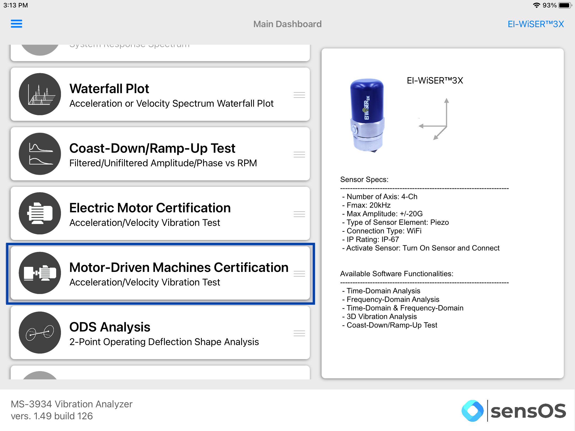The image size is (575, 431).
Task: Tap the Electric Motor Certification reorder handle
Action: pyautogui.click(x=299, y=214)
